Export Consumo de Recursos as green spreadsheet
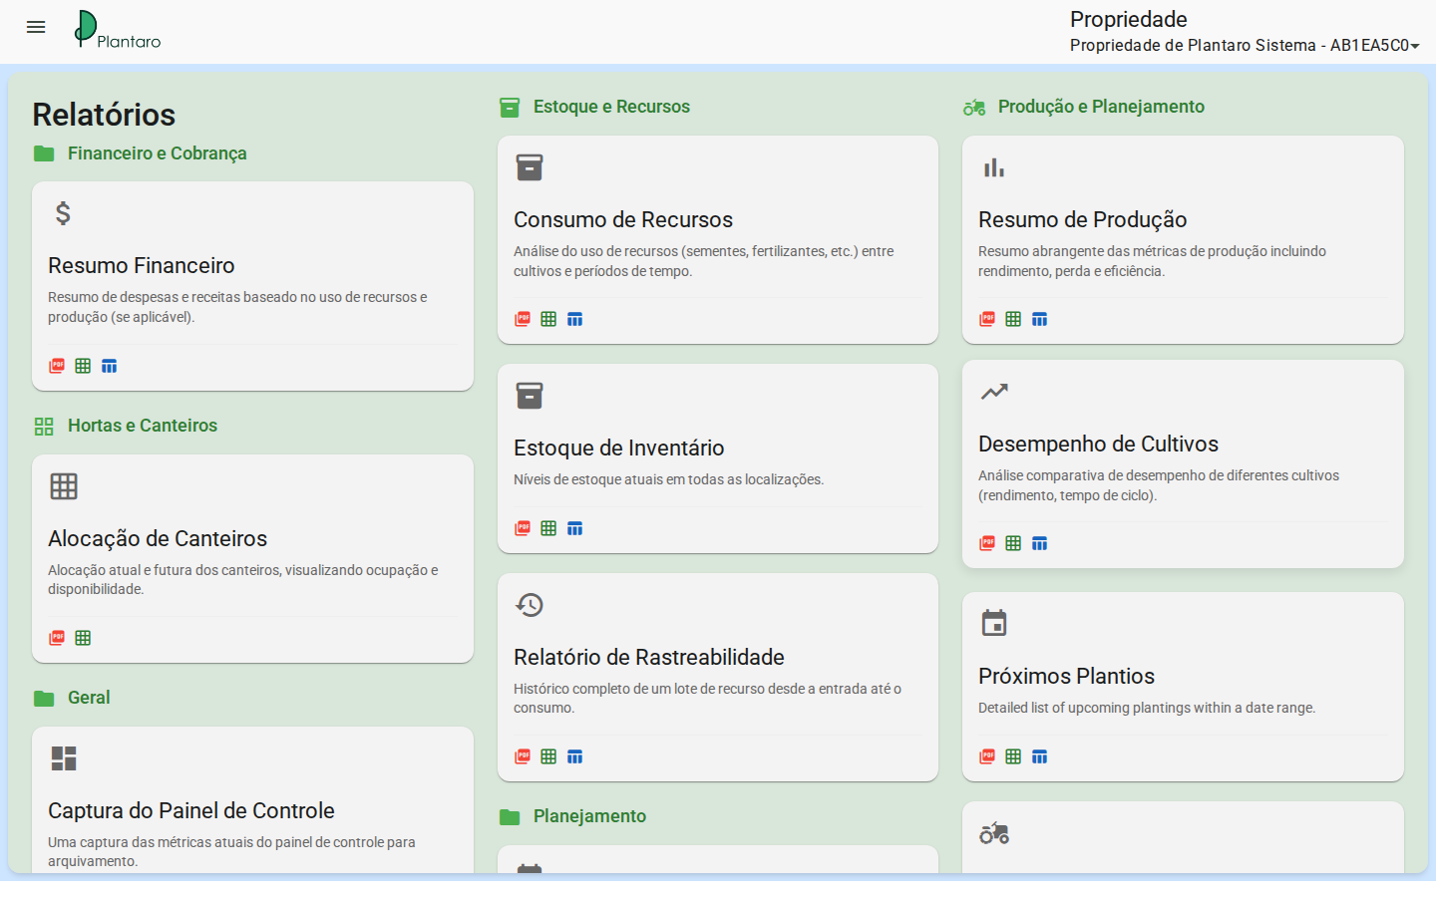 pyautogui.click(x=548, y=319)
